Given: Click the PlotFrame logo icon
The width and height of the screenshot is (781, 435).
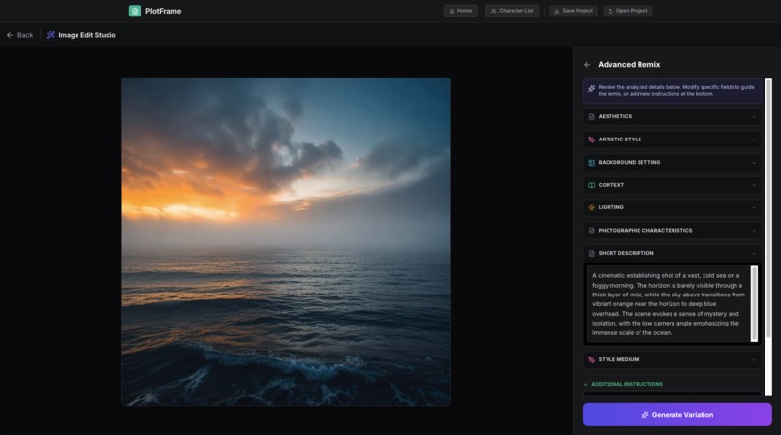Looking at the screenshot, I should [135, 11].
